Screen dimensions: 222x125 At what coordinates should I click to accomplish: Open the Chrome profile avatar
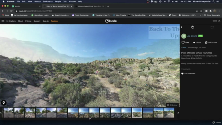(215, 11)
